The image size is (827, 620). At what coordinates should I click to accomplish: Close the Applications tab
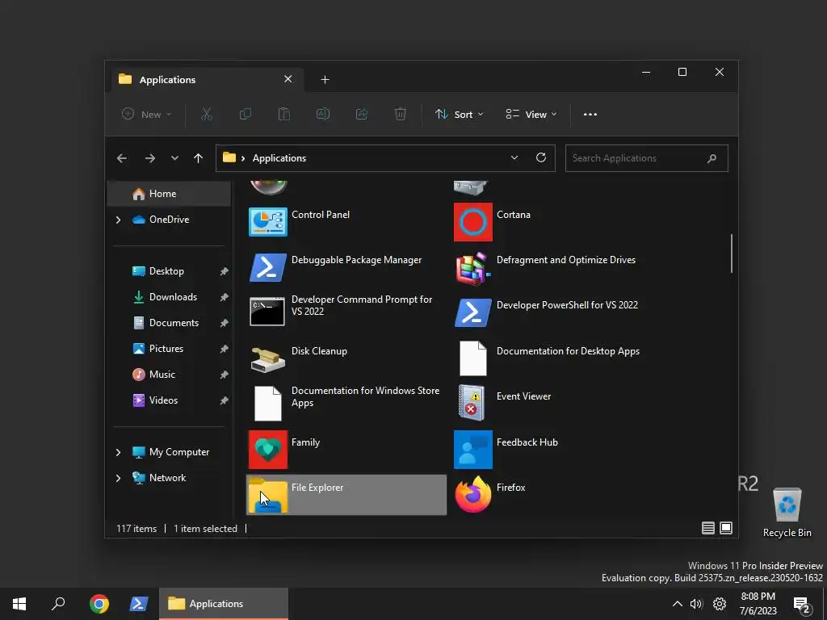(x=288, y=79)
